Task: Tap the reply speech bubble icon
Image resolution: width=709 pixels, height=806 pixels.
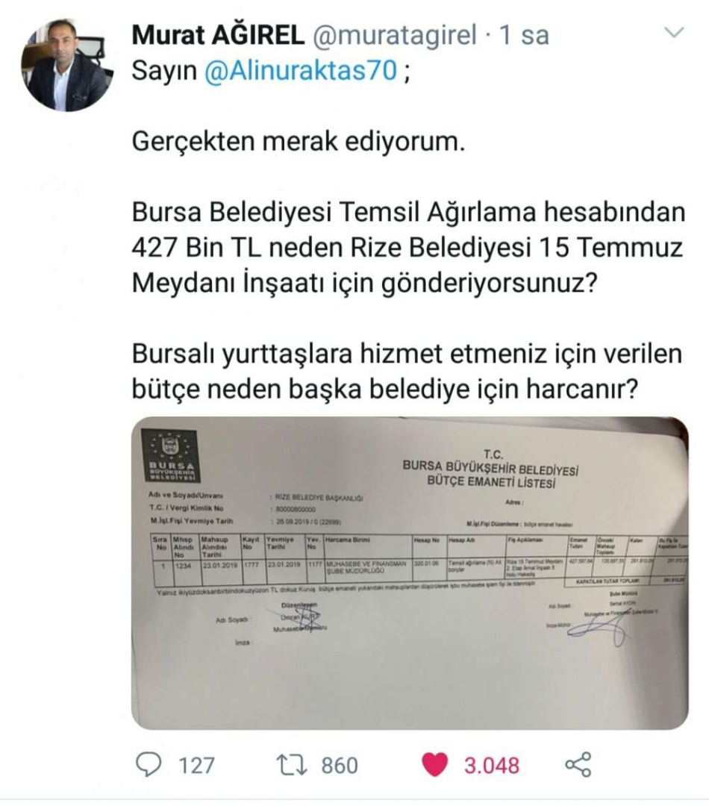Action: point(149,764)
